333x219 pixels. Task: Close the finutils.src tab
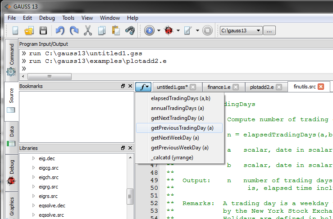(321, 87)
